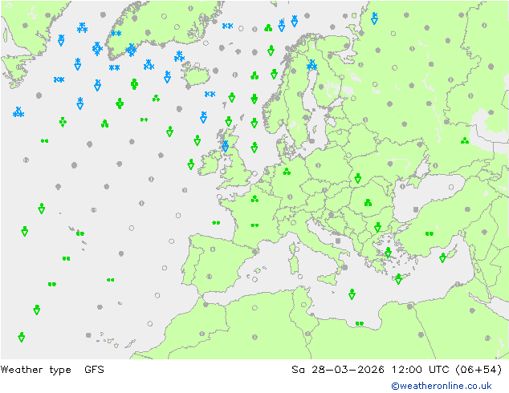Click the gray cloud symbol in the western Black Sea

pos(416,209)
